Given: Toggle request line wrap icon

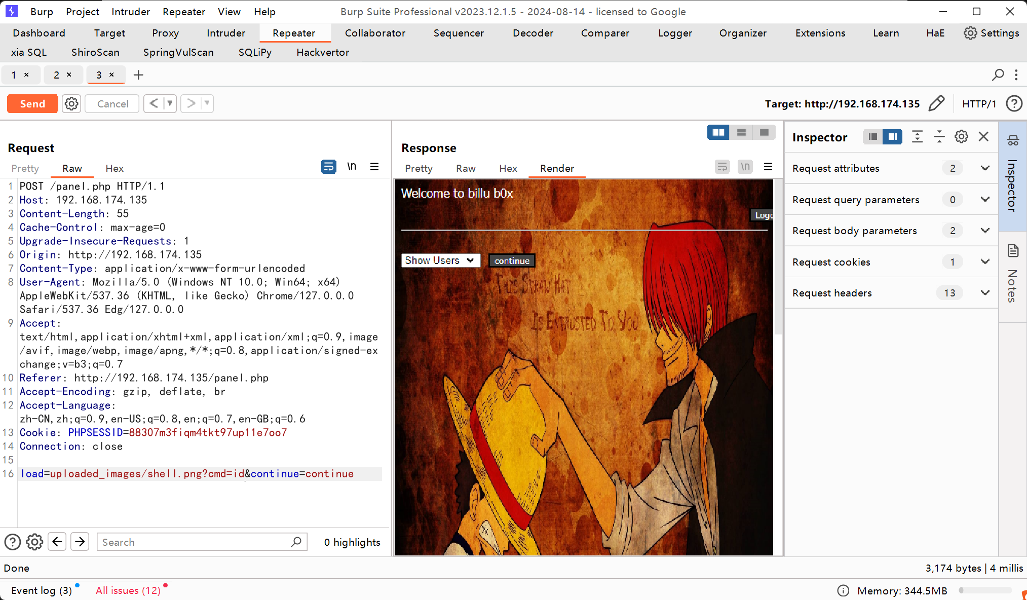Looking at the screenshot, I should (328, 166).
